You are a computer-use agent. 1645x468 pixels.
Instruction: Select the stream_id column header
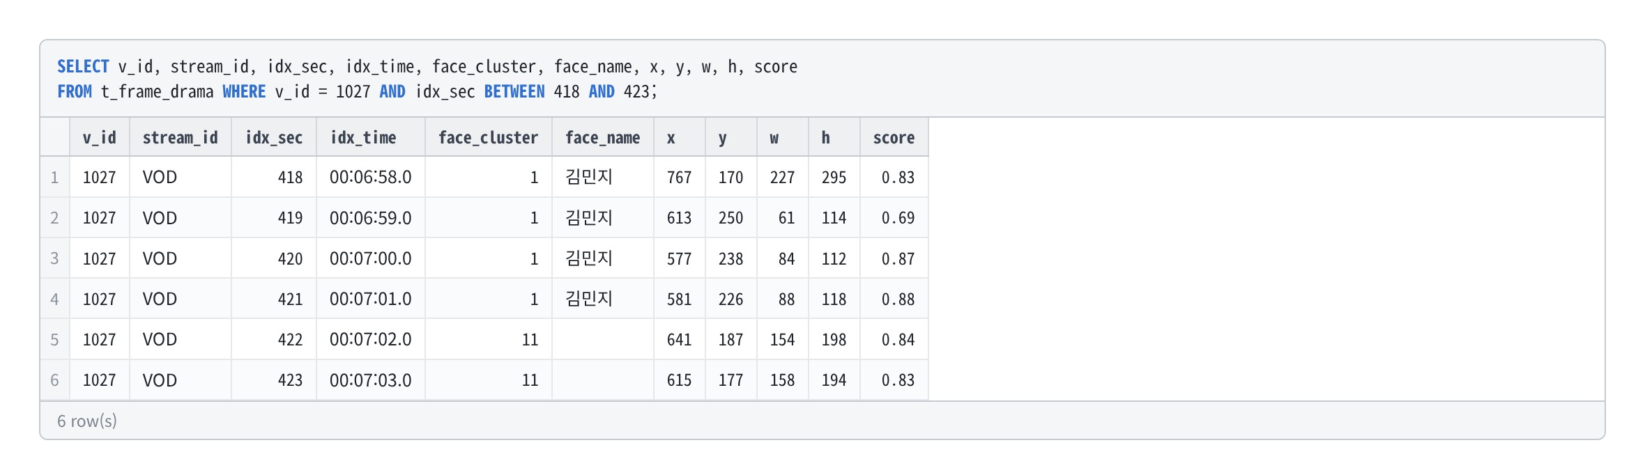point(181,137)
